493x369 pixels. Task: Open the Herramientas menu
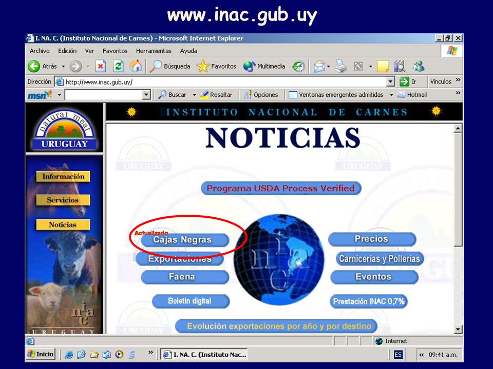[x=154, y=51]
